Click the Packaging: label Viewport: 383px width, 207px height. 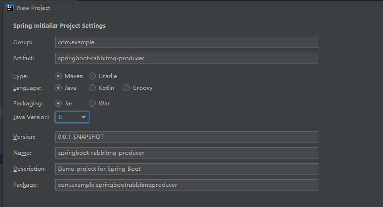click(x=28, y=103)
